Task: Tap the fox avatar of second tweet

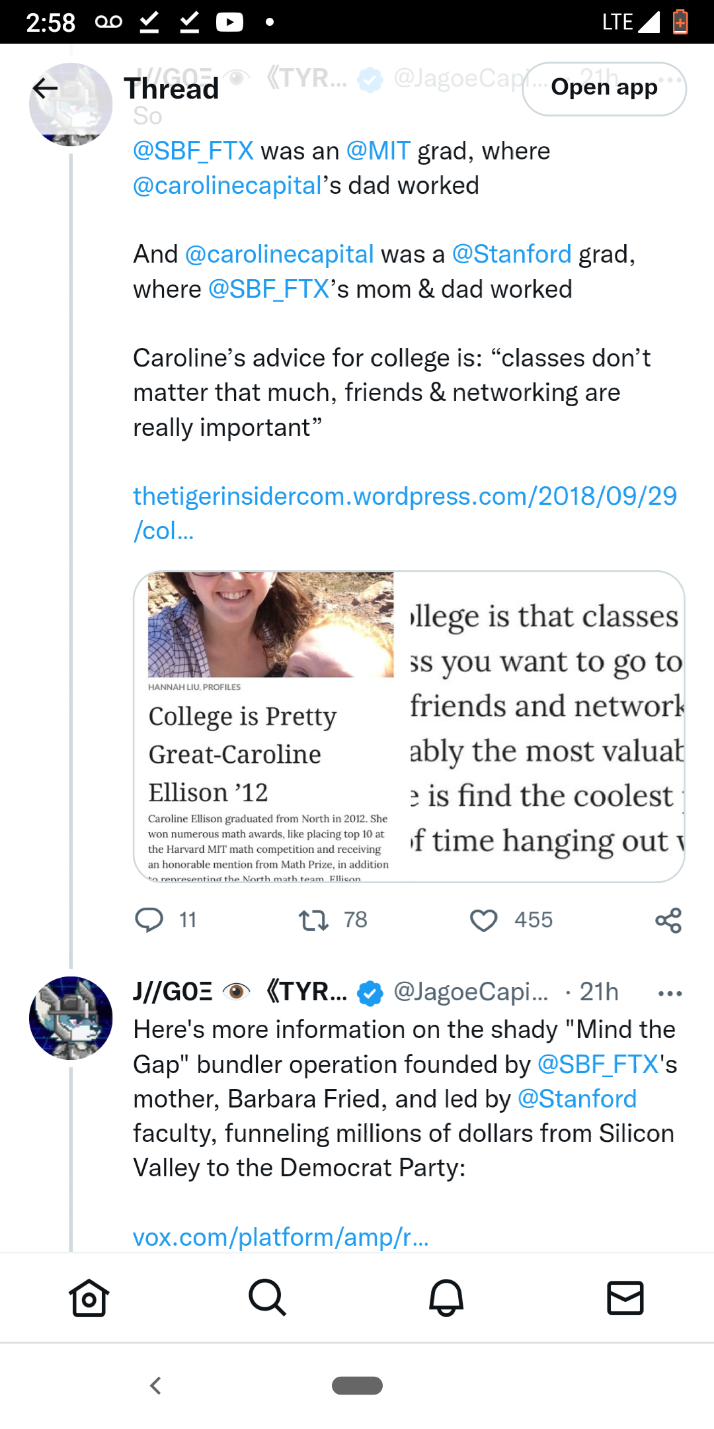Action: 71,1018
